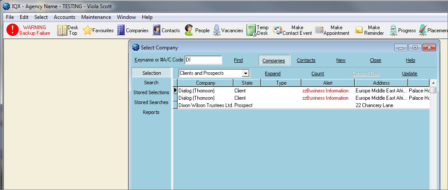448x190 pixels.
Task: Click the Select Company window icon
Action: (x=136, y=48)
